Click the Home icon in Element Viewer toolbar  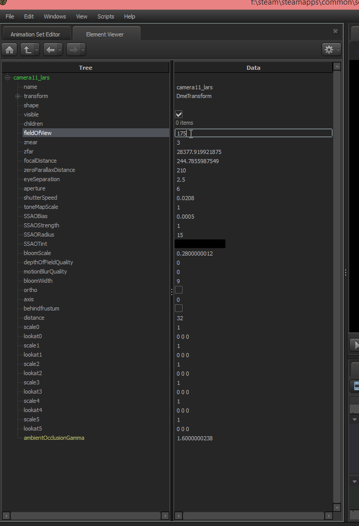coord(10,49)
